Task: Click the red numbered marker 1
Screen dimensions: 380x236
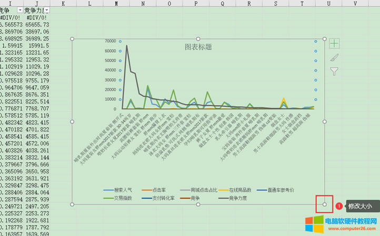Action: (x=339, y=207)
